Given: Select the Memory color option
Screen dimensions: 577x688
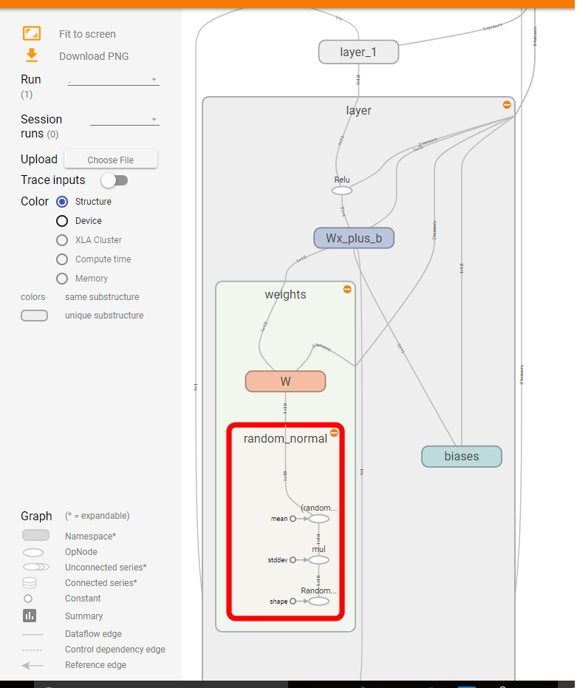Looking at the screenshot, I should pyautogui.click(x=62, y=279).
